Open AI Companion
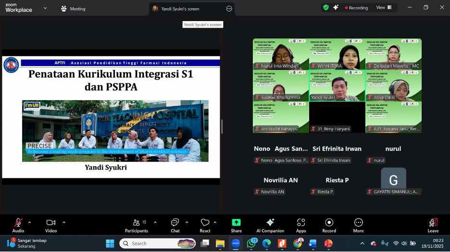Viewport: 450px width, 252px height. pos(270,223)
